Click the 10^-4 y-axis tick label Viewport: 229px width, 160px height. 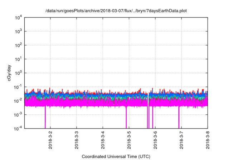(x=18, y=129)
